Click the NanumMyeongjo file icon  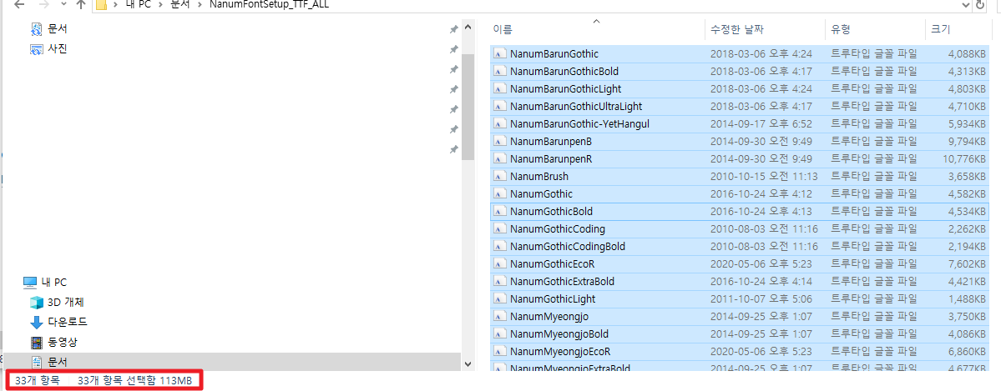[501, 316]
